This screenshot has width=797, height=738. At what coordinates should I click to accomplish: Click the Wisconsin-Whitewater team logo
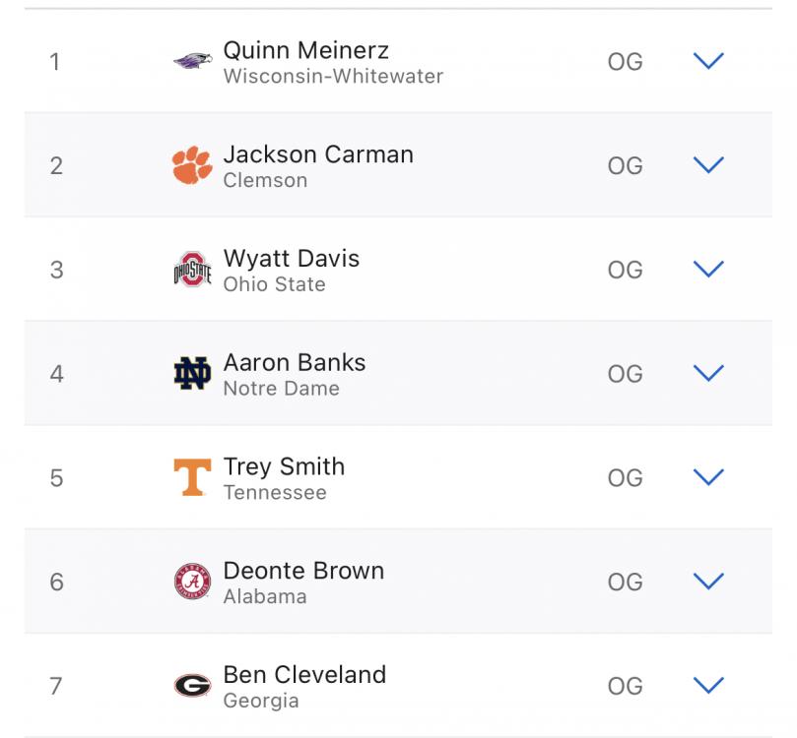(x=192, y=62)
